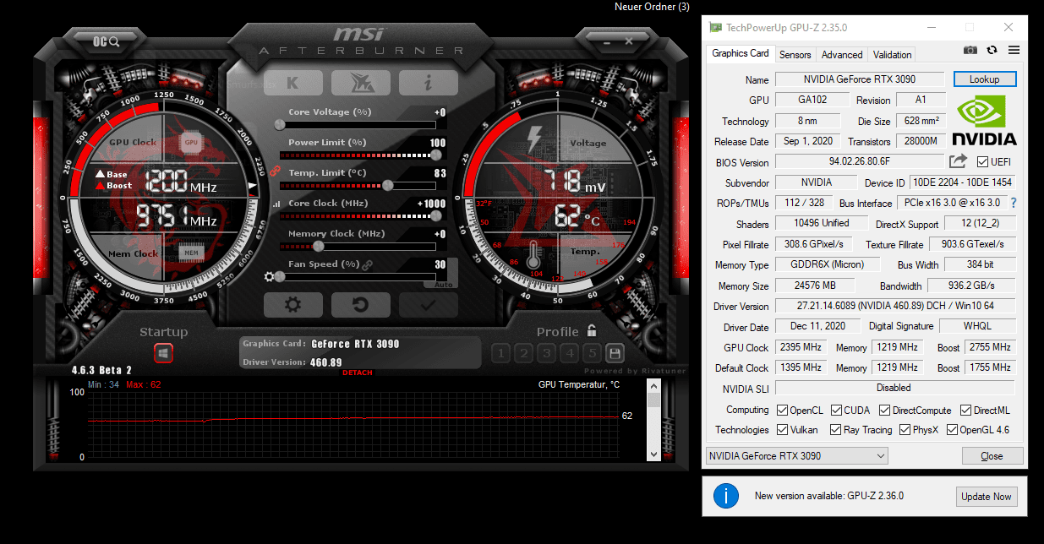Toggle fan speed sync link icon

368,265
